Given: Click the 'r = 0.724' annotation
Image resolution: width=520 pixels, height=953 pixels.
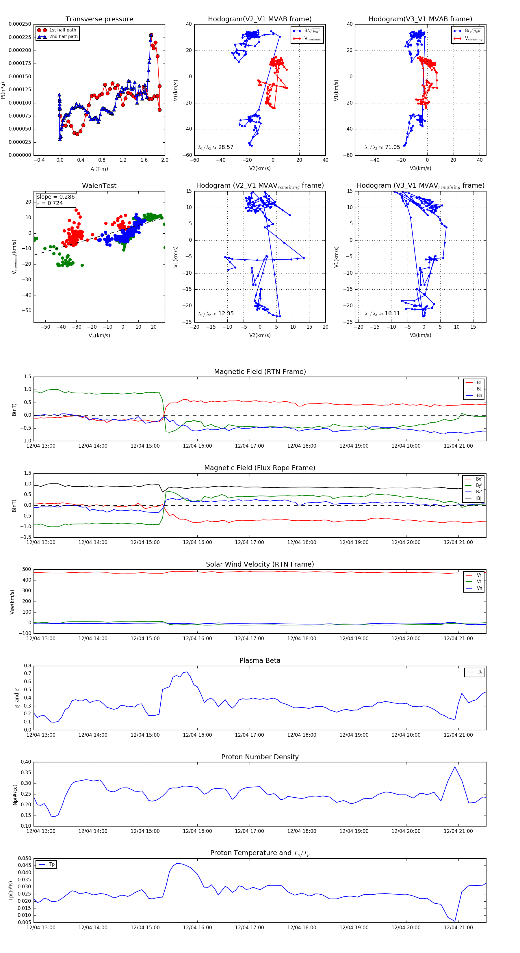Looking at the screenshot, I should pyautogui.click(x=50, y=204).
